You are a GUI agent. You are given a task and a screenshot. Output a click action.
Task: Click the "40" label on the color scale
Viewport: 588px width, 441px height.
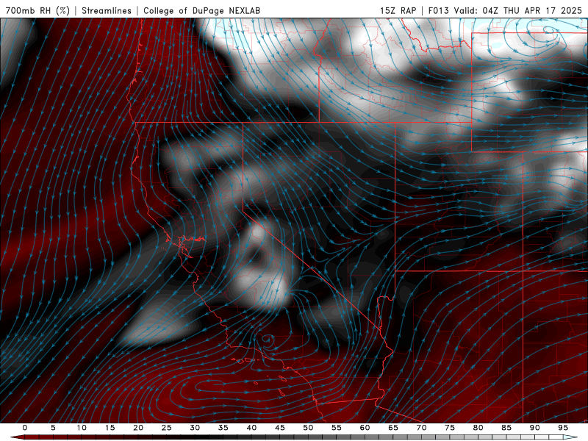tap(251, 428)
